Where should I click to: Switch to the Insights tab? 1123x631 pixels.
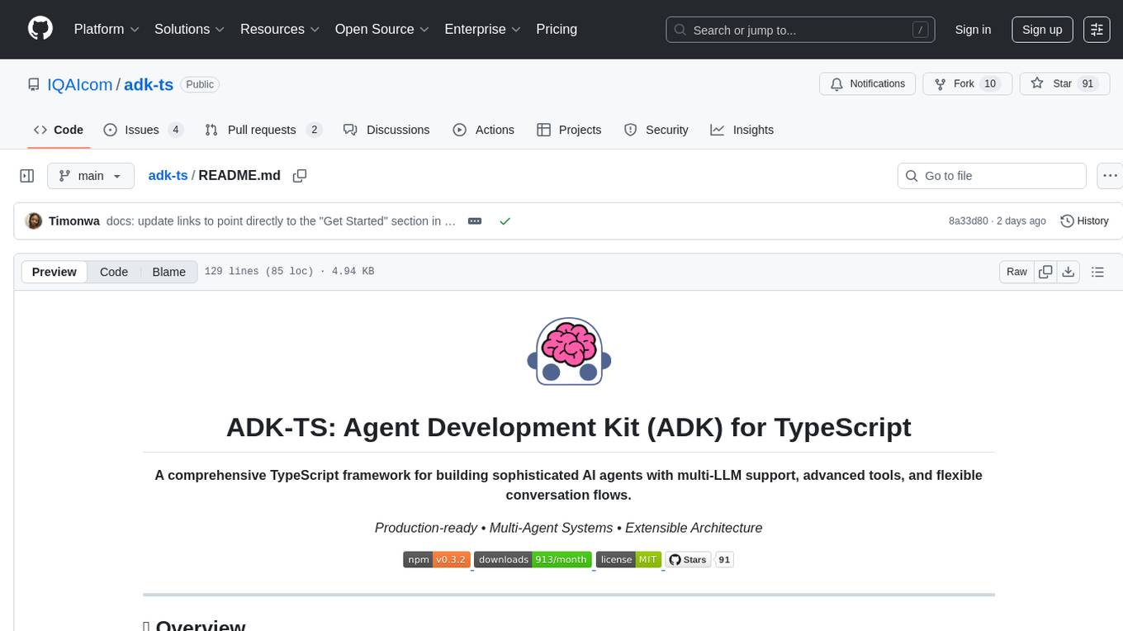pos(742,130)
